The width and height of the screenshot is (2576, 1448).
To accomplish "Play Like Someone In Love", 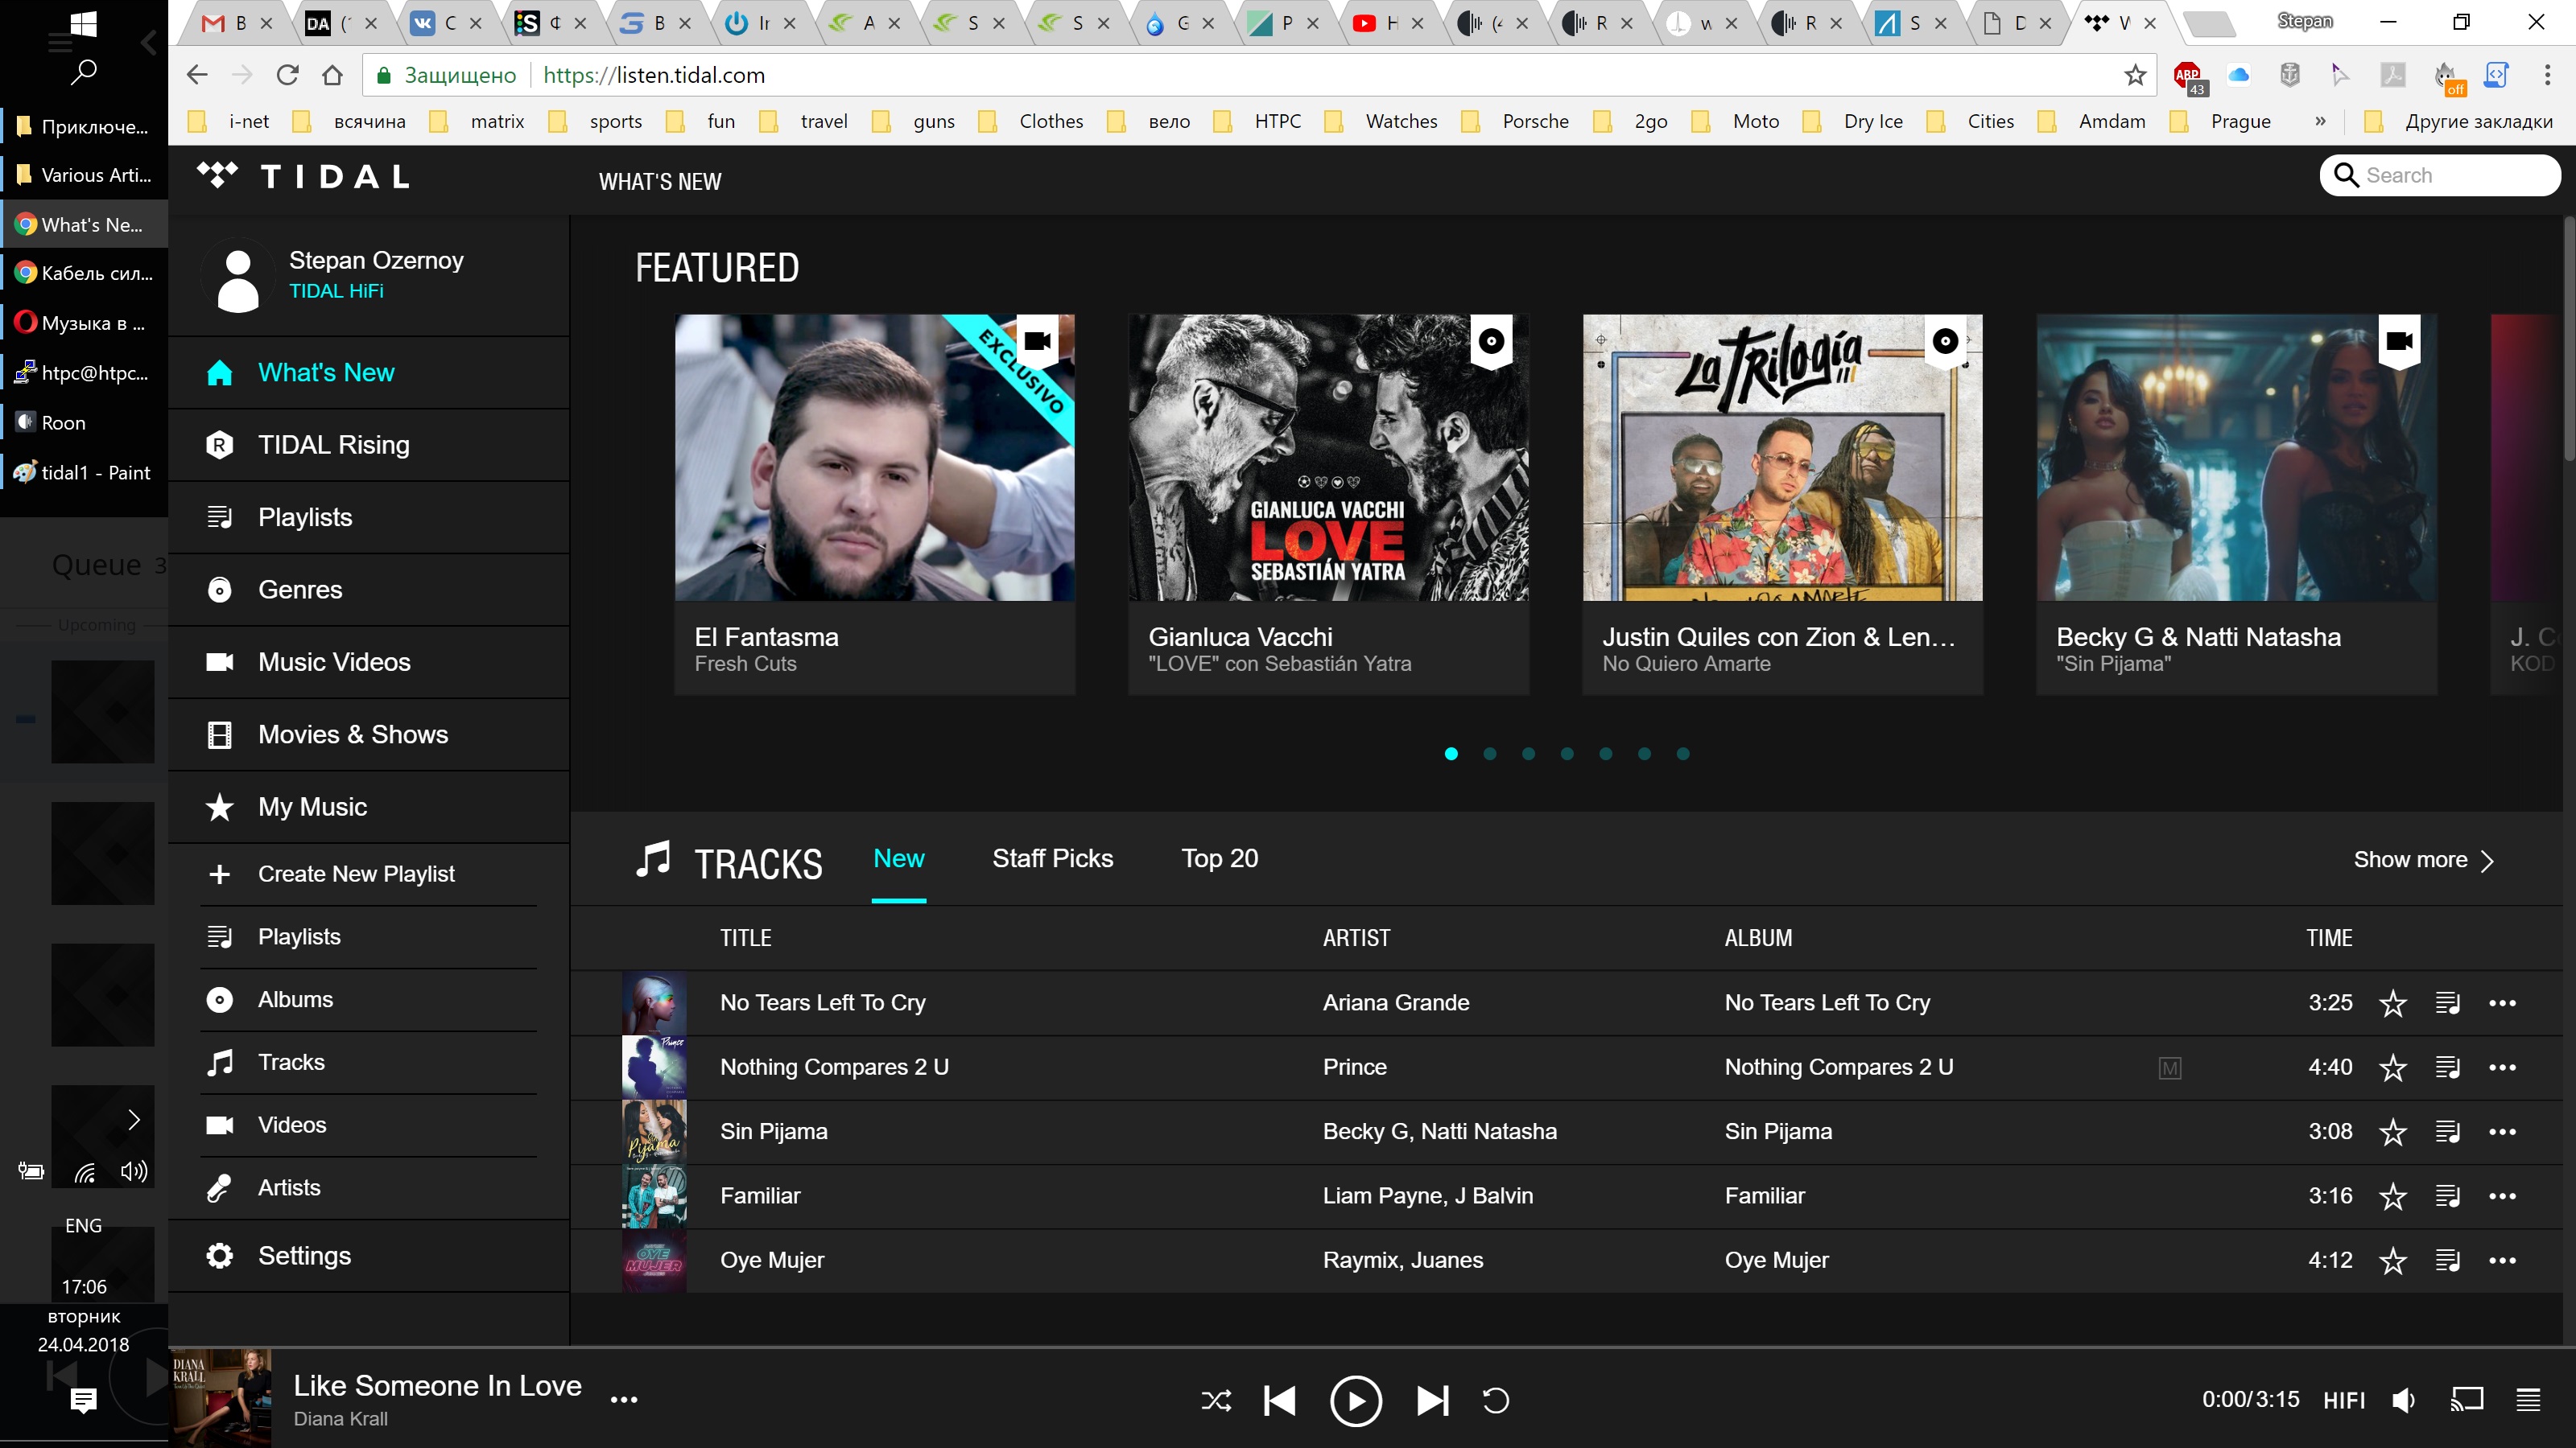I will pyautogui.click(x=1356, y=1401).
